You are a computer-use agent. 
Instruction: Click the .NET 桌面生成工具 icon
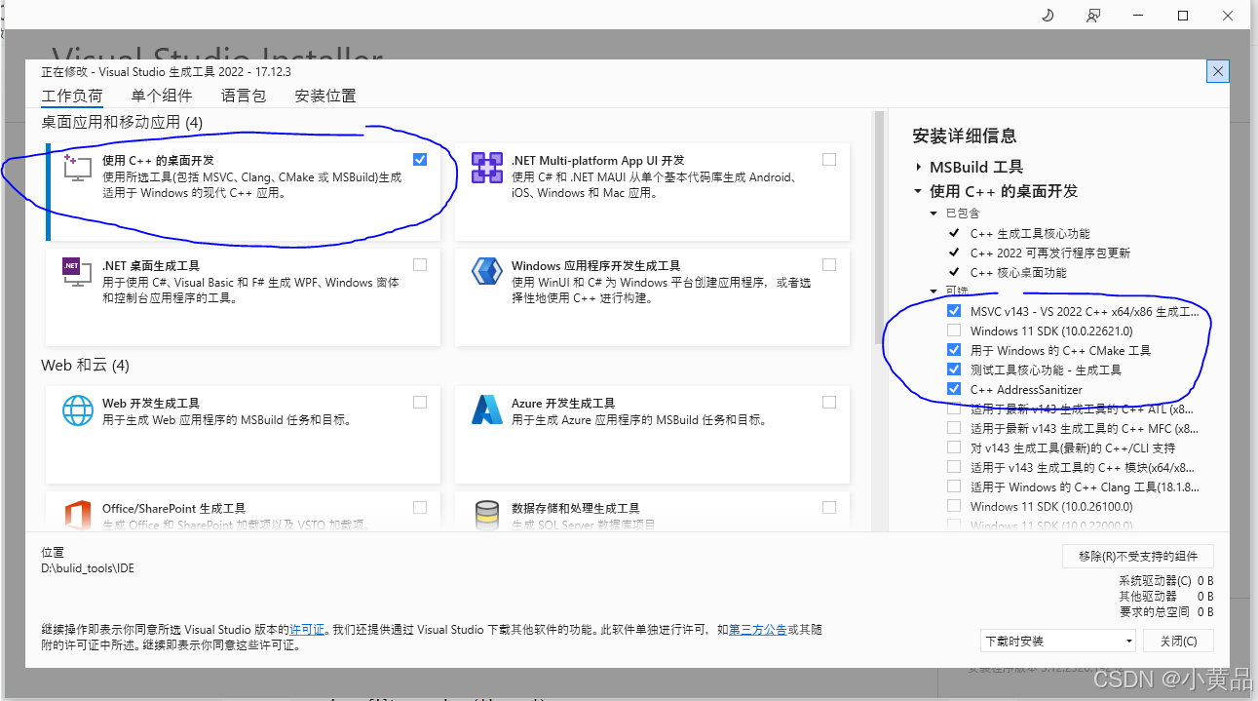click(x=77, y=272)
